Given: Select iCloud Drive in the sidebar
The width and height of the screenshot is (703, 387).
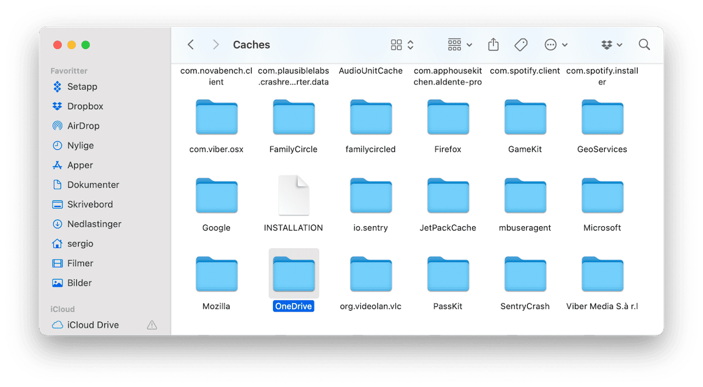Looking at the screenshot, I should point(86,325).
